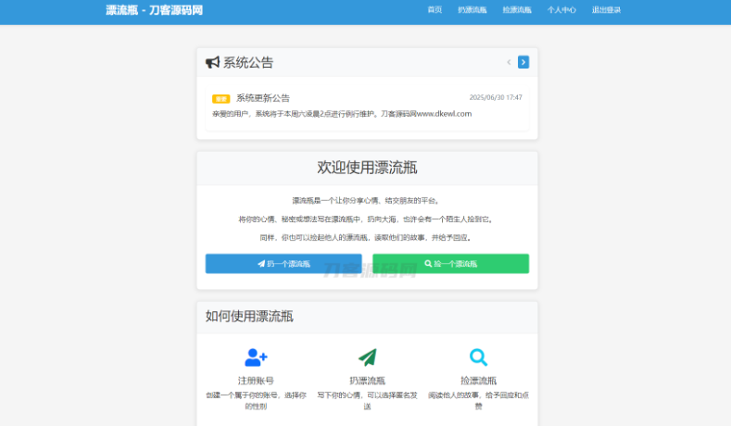Image resolution: width=731 pixels, height=426 pixels.
Task: Click the 注册账号 step title
Action: click(256, 381)
